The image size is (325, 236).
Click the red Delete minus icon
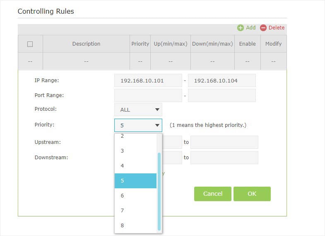(263, 28)
